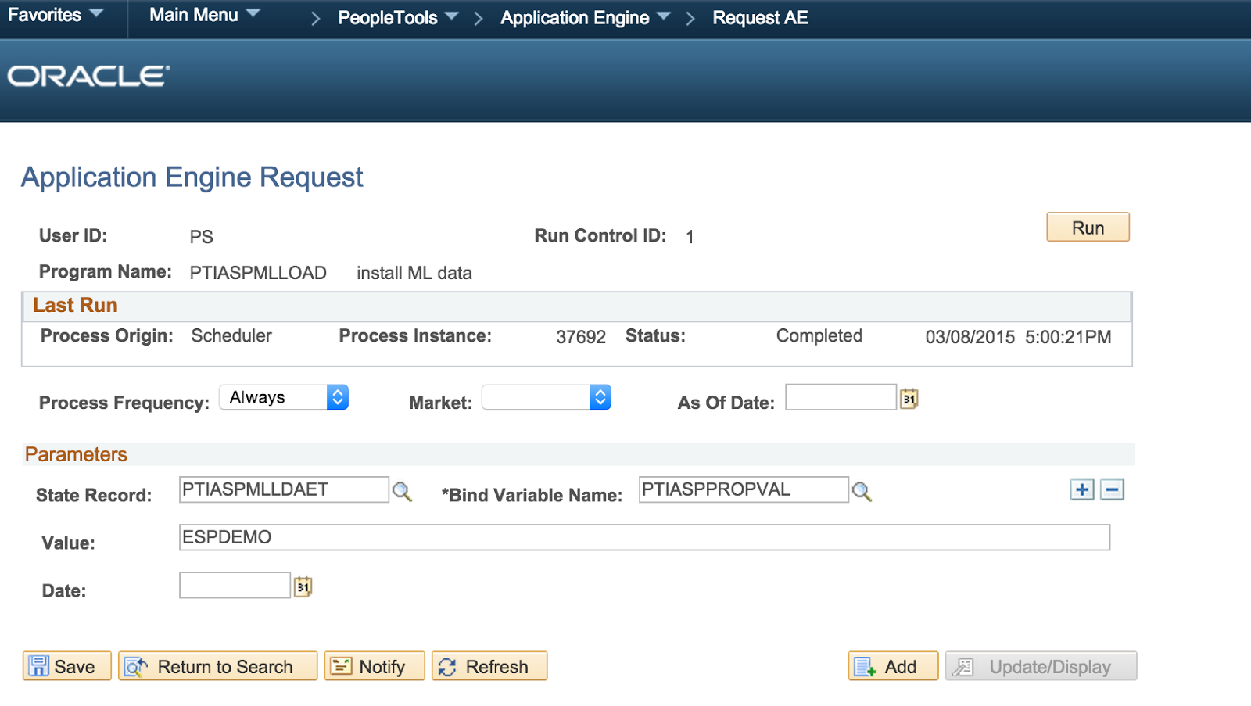The width and height of the screenshot is (1251, 706).
Task: Click the Add button
Action: [892, 666]
